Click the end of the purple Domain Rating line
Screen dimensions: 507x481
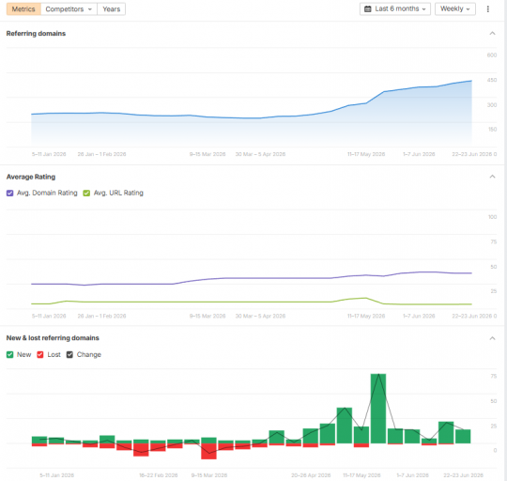(x=471, y=273)
